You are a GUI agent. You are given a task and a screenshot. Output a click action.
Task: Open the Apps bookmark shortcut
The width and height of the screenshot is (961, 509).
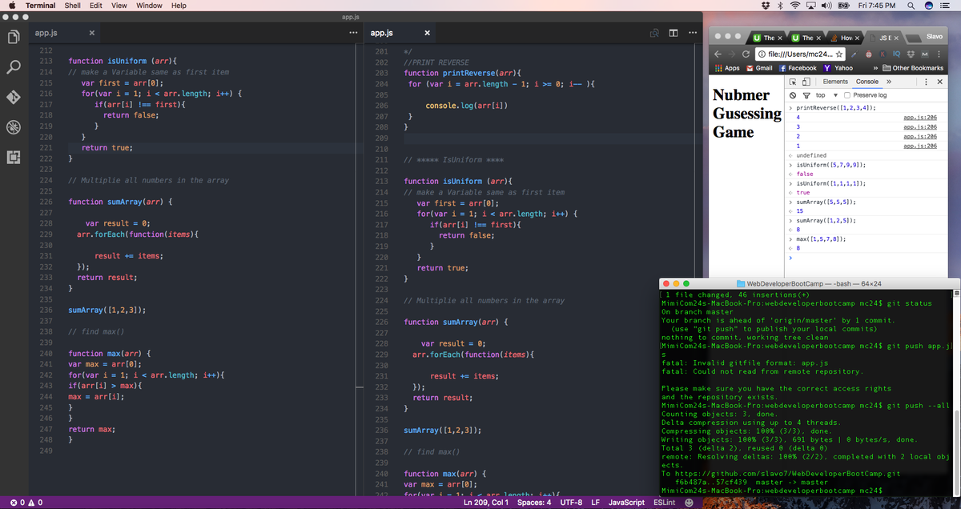726,68
